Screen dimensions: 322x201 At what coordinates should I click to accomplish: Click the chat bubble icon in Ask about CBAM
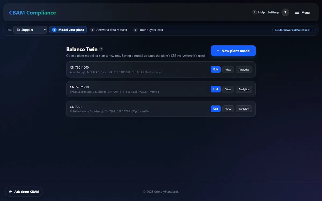tap(10, 192)
